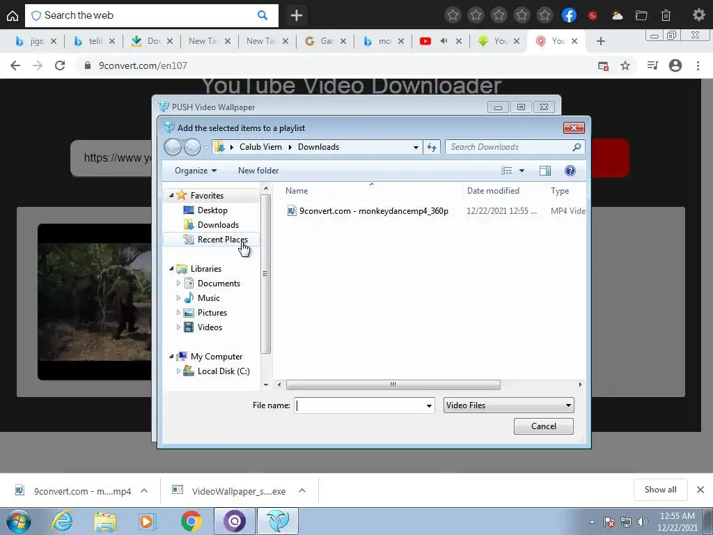The width and height of the screenshot is (713, 535).
Task: Reload the 9convert page
Action: coord(60,65)
